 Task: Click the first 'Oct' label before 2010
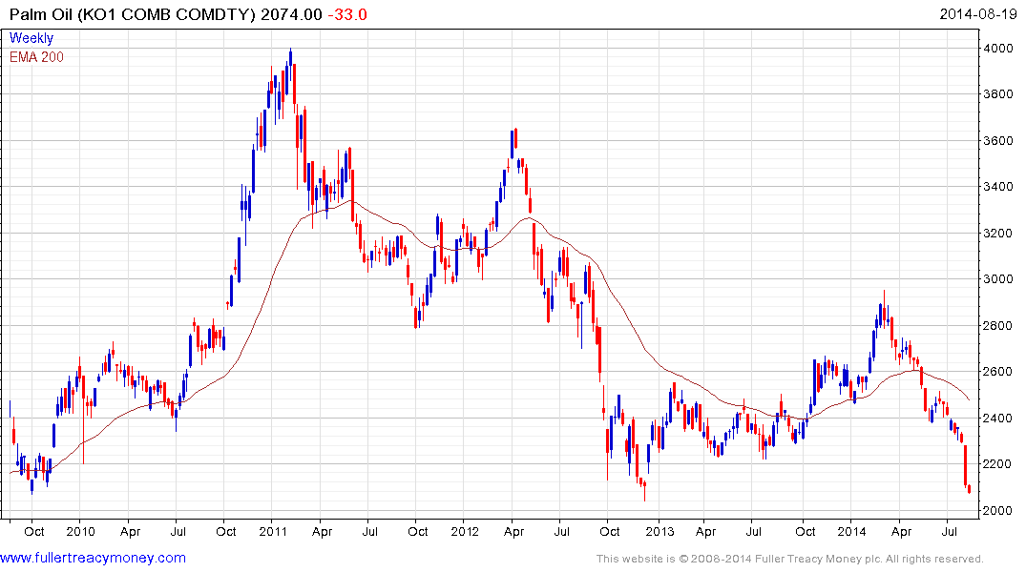[34, 531]
